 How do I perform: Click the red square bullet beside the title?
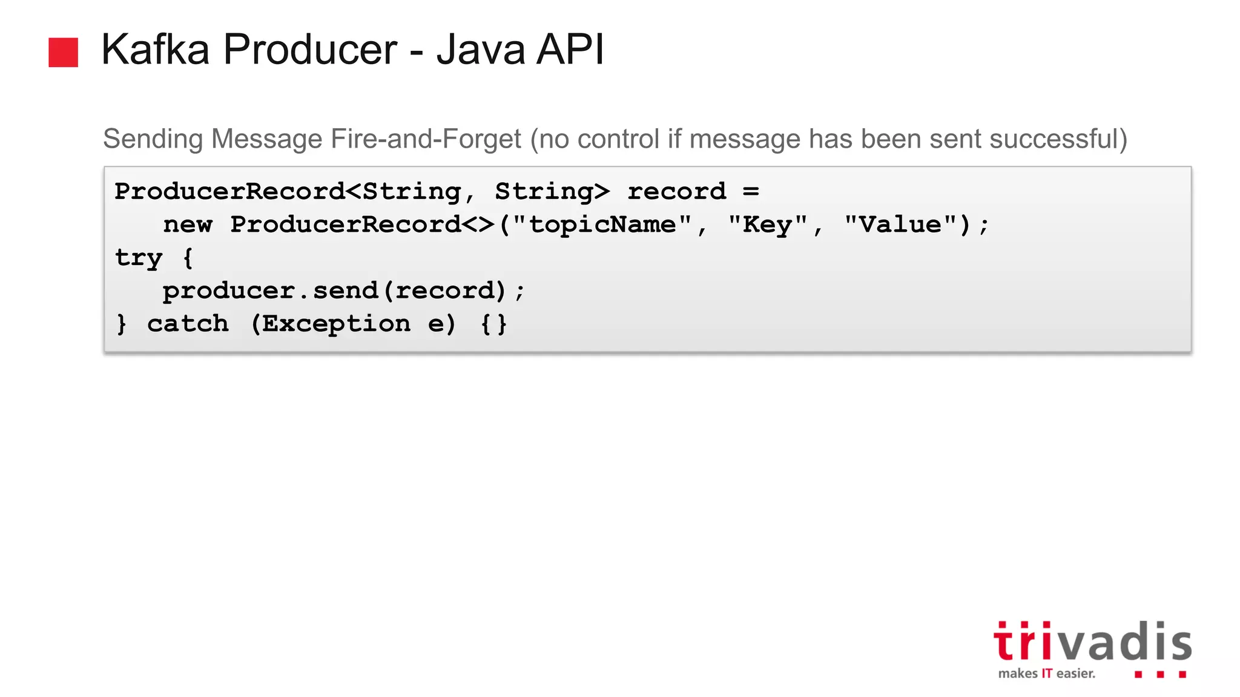(63, 52)
